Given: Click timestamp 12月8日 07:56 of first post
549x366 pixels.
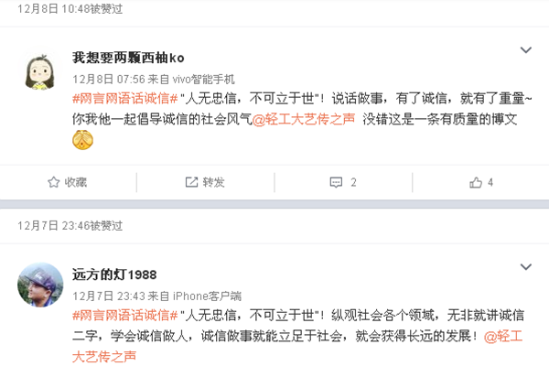Looking at the screenshot, I should 109,80.
